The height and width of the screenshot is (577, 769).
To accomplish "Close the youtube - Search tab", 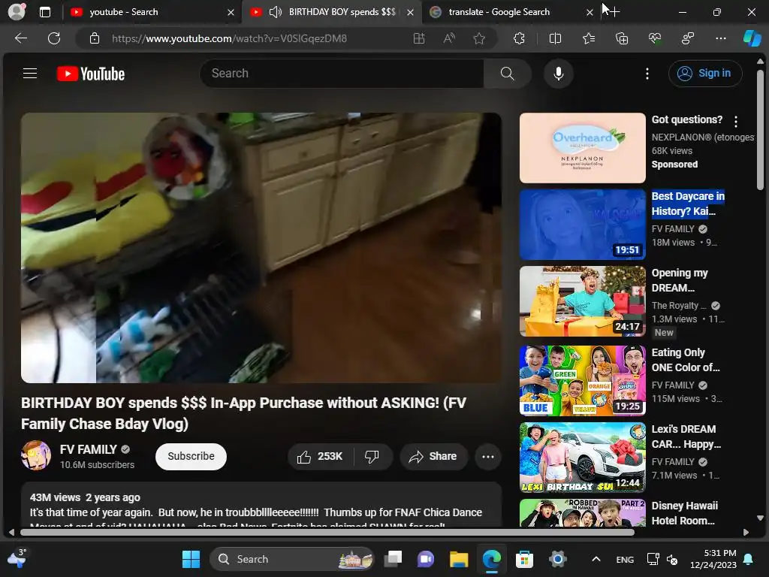I will coord(231,13).
